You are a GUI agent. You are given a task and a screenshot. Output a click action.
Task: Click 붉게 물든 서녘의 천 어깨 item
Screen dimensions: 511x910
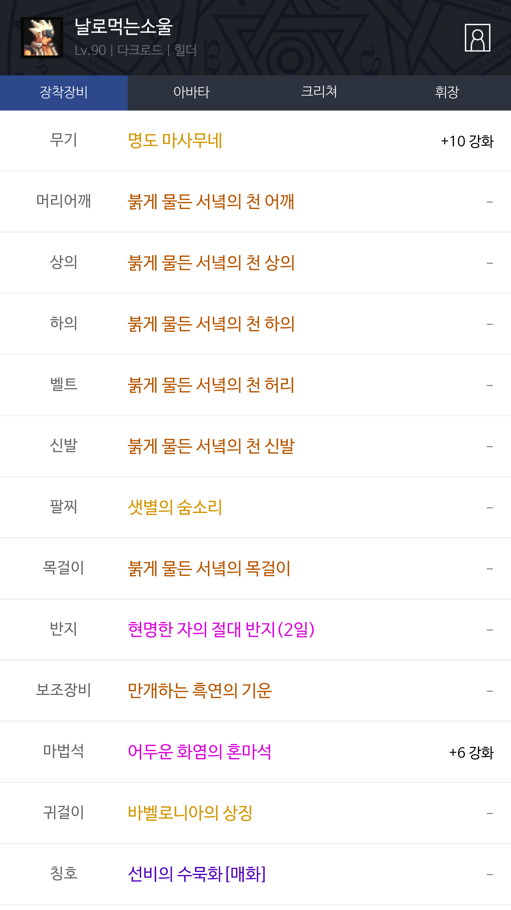pyautogui.click(x=211, y=202)
